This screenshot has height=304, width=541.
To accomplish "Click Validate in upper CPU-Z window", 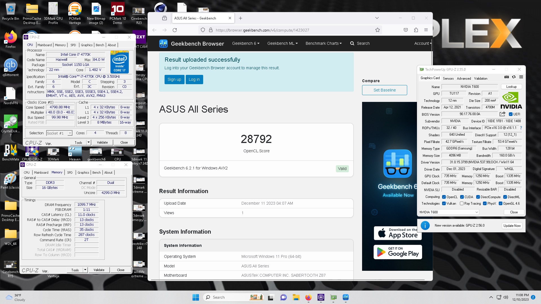I will (102, 142).
